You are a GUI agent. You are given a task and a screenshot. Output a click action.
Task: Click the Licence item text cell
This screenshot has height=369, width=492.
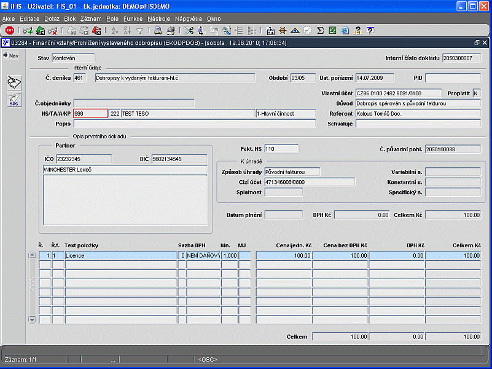(x=121, y=255)
